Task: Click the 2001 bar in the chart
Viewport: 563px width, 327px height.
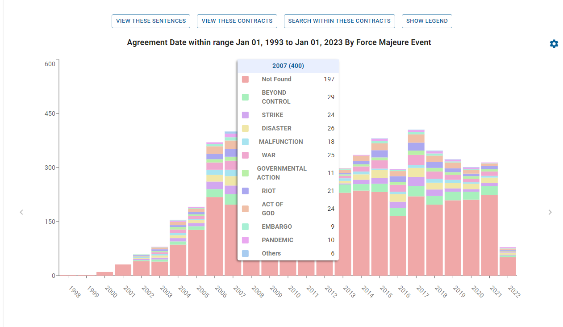Action: [123, 270]
